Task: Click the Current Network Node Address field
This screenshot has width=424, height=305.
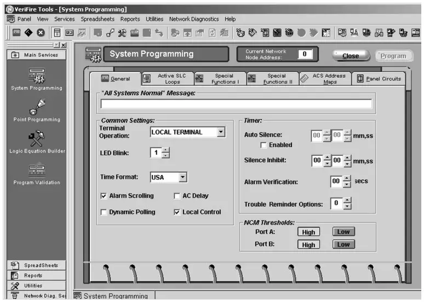Action: (x=305, y=54)
